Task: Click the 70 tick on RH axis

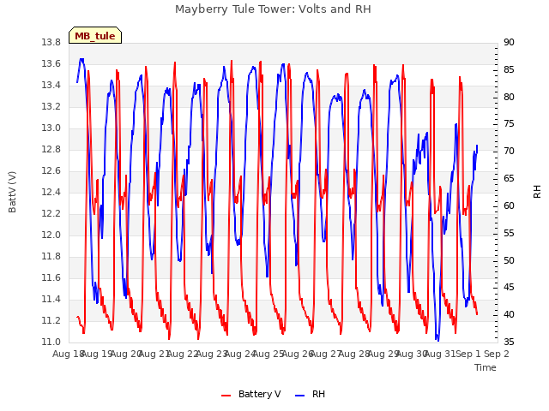Action: pyautogui.click(x=509, y=151)
